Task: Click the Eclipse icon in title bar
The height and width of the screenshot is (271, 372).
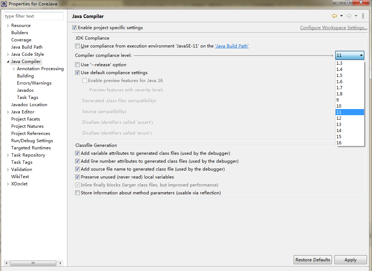Action: coord(4,4)
